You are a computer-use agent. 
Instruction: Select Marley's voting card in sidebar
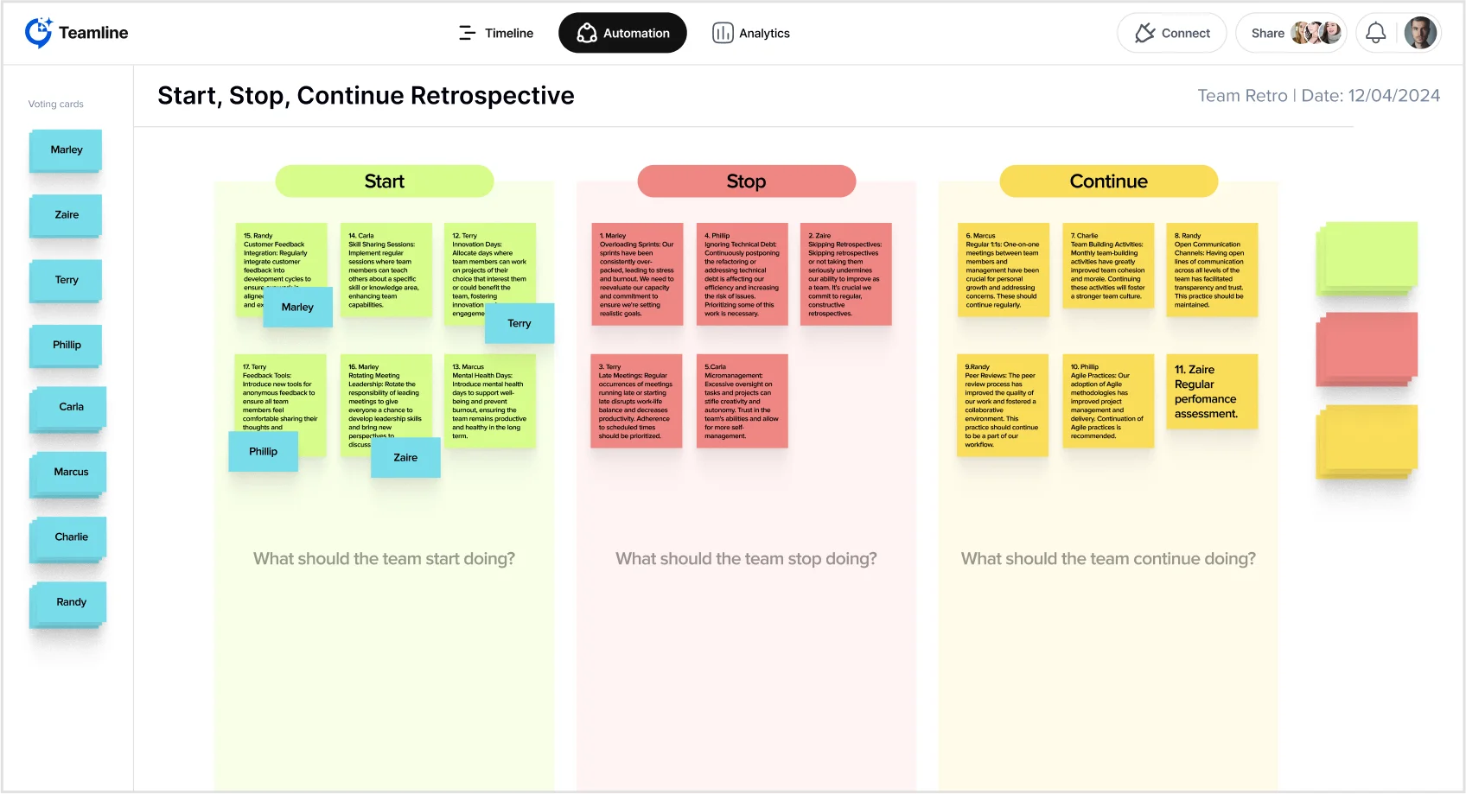coord(65,149)
